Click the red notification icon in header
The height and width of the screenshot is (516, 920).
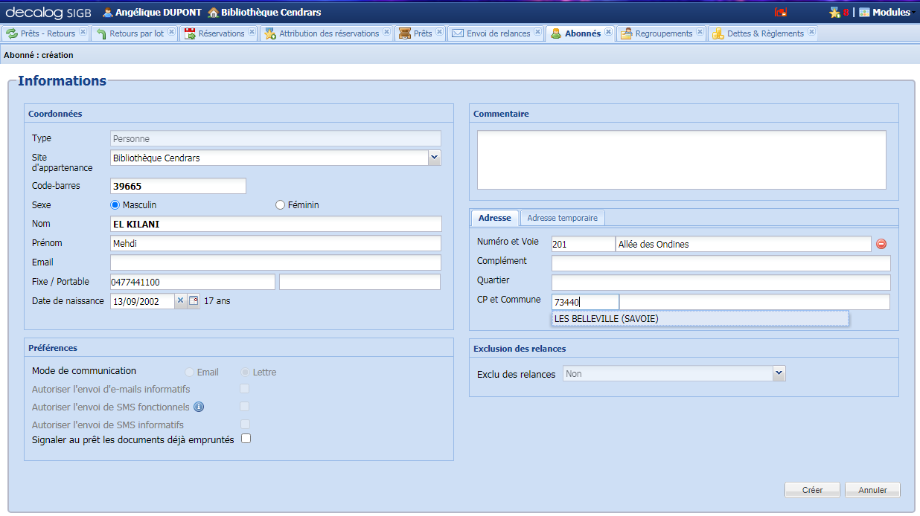coord(781,12)
